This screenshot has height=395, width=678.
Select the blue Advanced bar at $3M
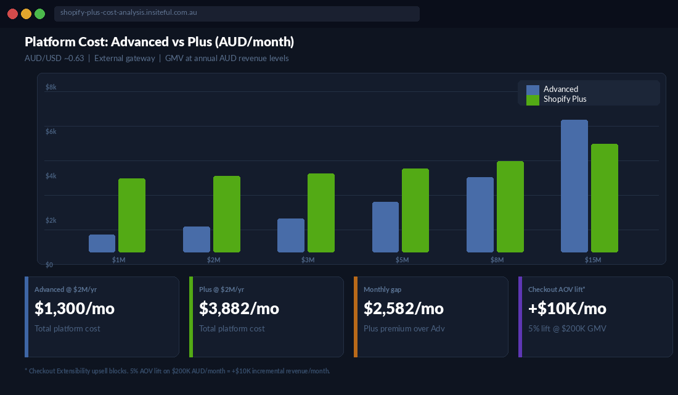(290, 235)
